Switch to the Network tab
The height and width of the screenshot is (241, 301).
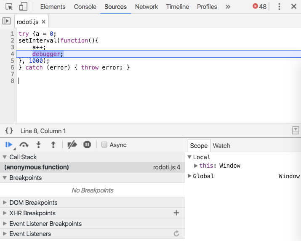(147, 7)
